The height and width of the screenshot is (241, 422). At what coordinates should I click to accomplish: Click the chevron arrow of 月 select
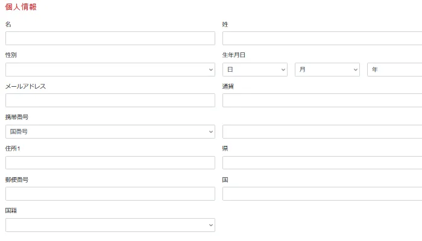click(355, 70)
